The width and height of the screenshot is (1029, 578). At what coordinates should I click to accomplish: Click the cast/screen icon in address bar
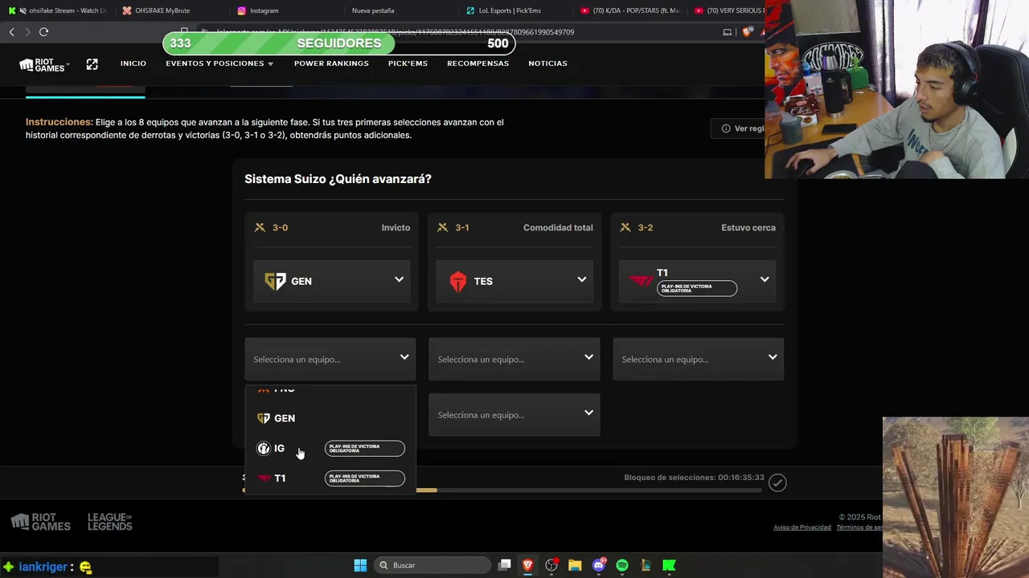coord(728,32)
